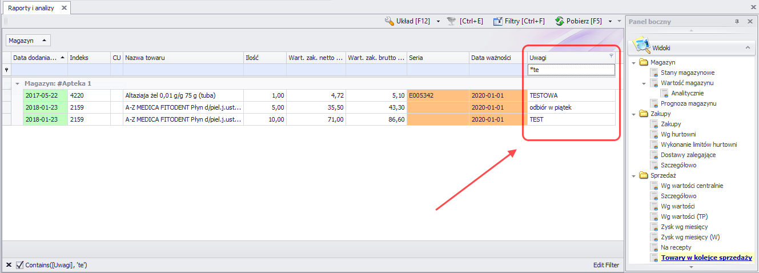Click the green Pobierz [F5] refresh icon
The image size is (759, 273).
click(559, 21)
